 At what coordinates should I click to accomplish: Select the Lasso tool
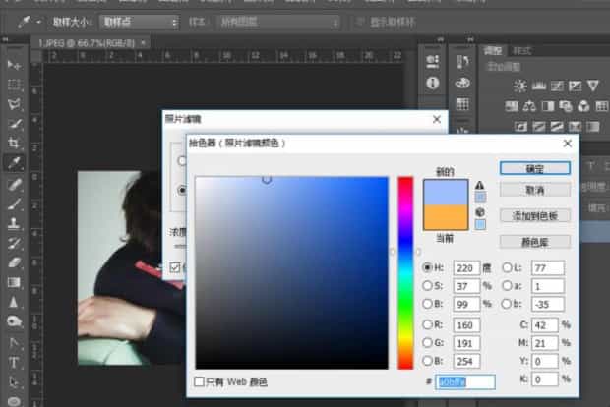point(15,104)
